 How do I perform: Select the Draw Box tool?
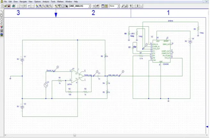(x=2, y=16)
